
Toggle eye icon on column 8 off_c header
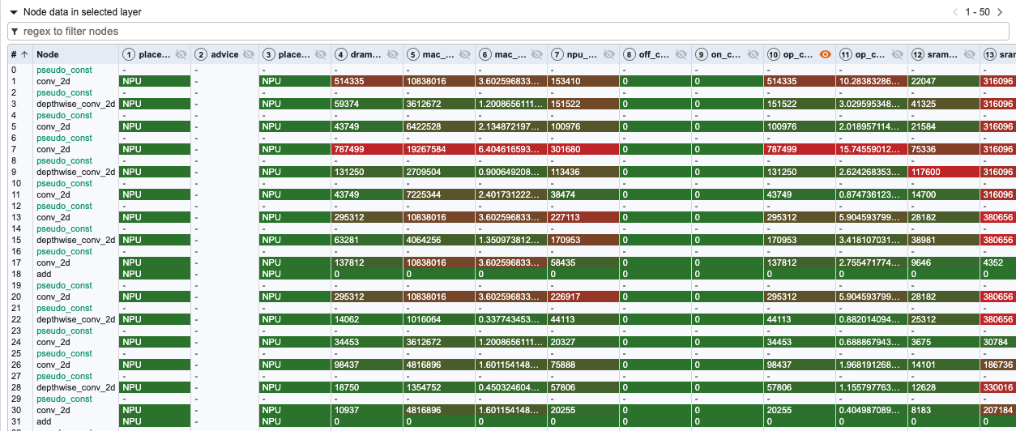[x=681, y=54]
